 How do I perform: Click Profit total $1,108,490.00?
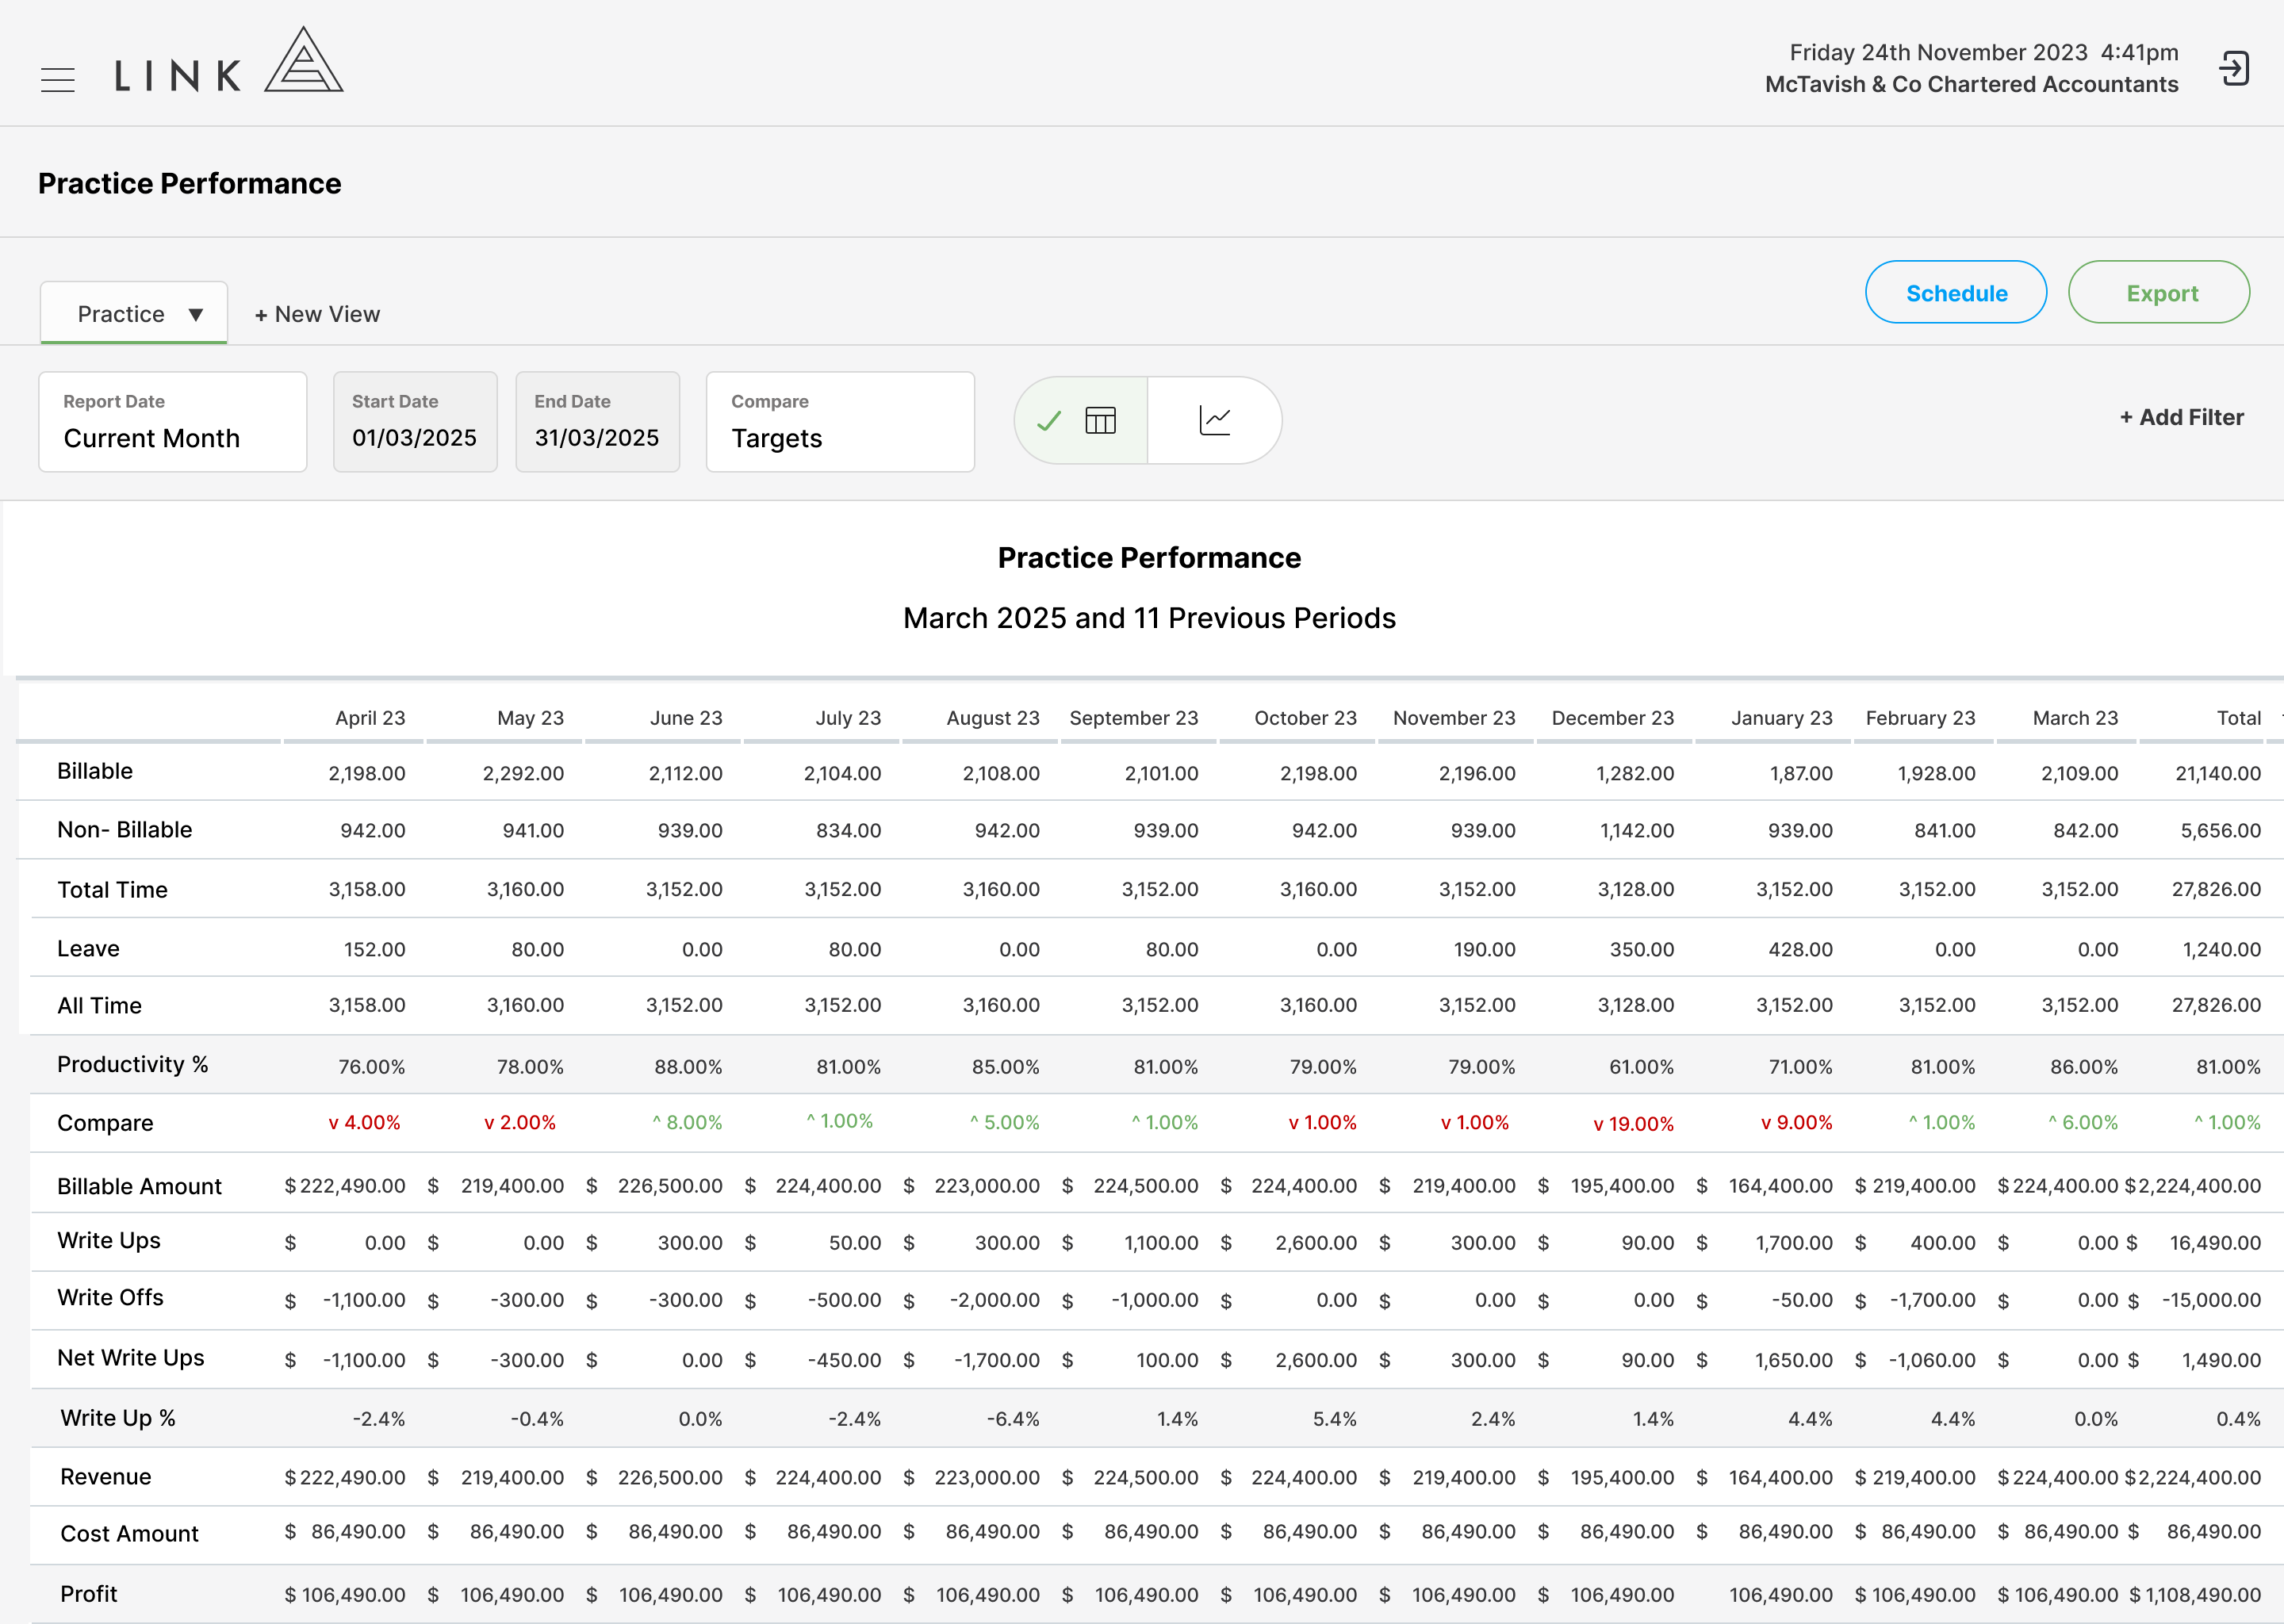click(x=2195, y=1595)
